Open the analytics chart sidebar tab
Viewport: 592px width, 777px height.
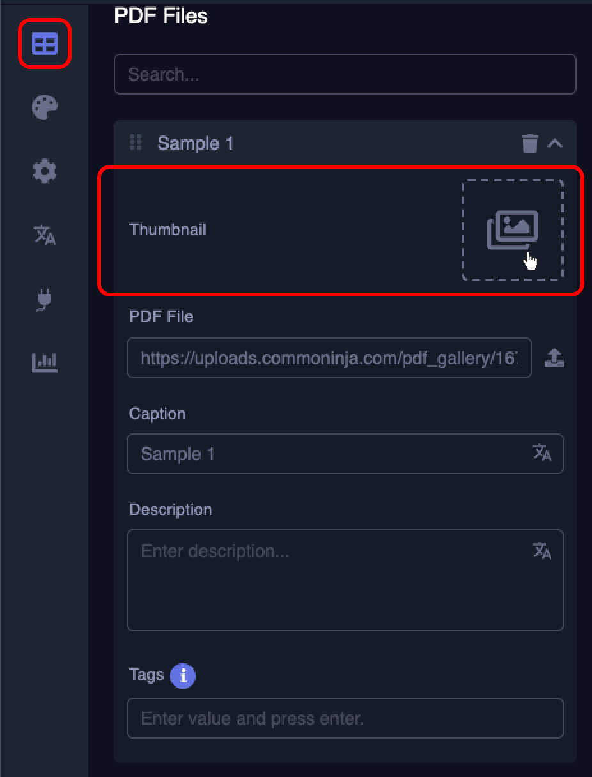pos(45,362)
